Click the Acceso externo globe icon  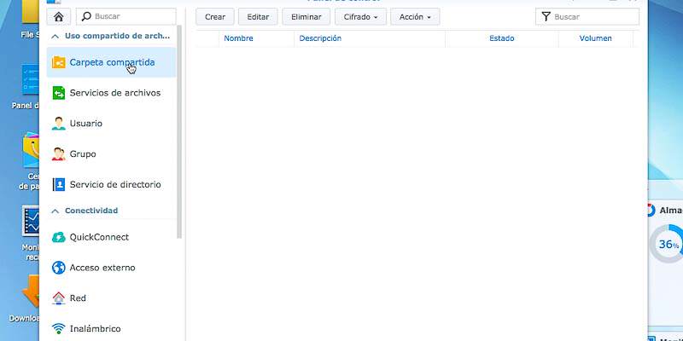coord(58,268)
